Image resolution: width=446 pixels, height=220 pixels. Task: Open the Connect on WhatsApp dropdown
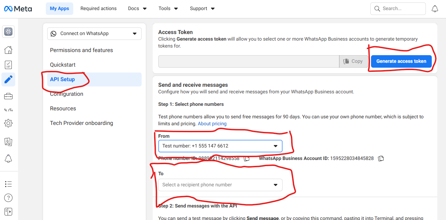pyautogui.click(x=94, y=34)
